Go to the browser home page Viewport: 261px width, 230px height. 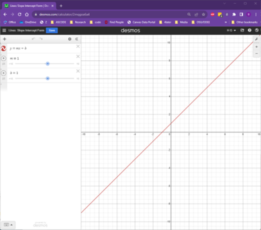point(27,14)
